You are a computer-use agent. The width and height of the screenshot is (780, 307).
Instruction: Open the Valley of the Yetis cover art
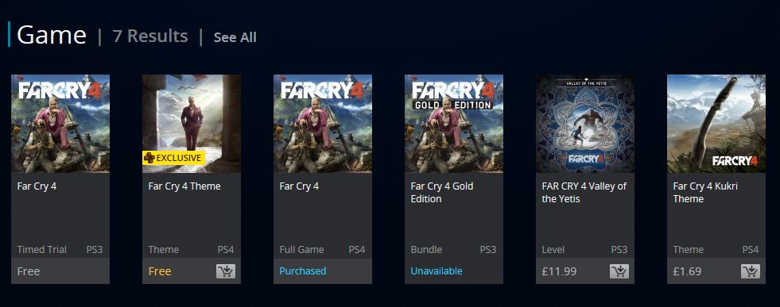pyautogui.click(x=585, y=124)
